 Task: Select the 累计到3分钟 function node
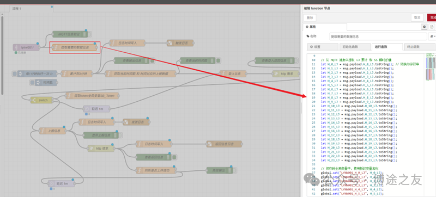77,73
